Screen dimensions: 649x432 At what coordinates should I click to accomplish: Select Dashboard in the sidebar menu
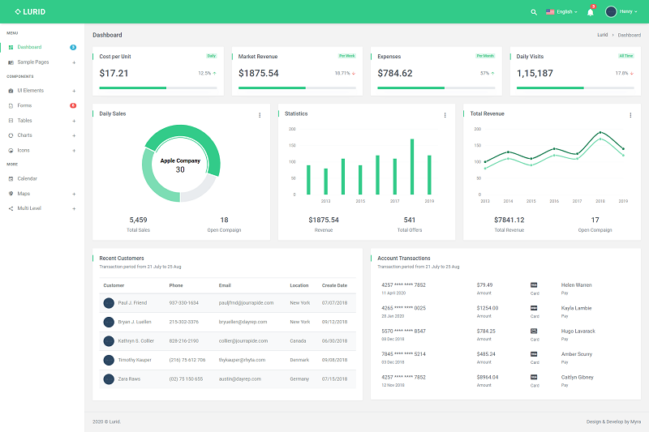(29, 47)
